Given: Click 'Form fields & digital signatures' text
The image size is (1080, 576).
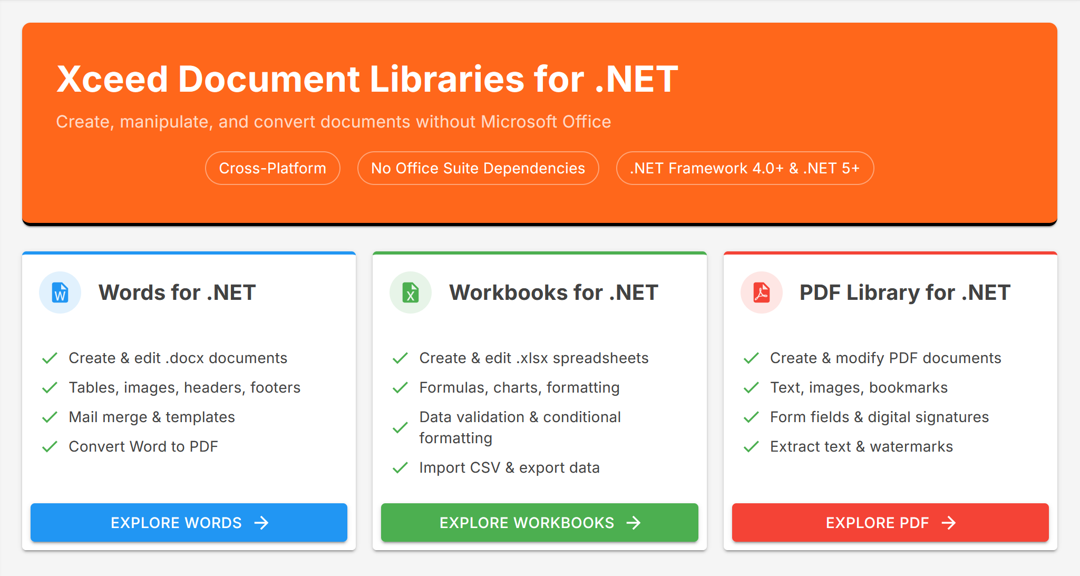Looking at the screenshot, I should click(880, 417).
